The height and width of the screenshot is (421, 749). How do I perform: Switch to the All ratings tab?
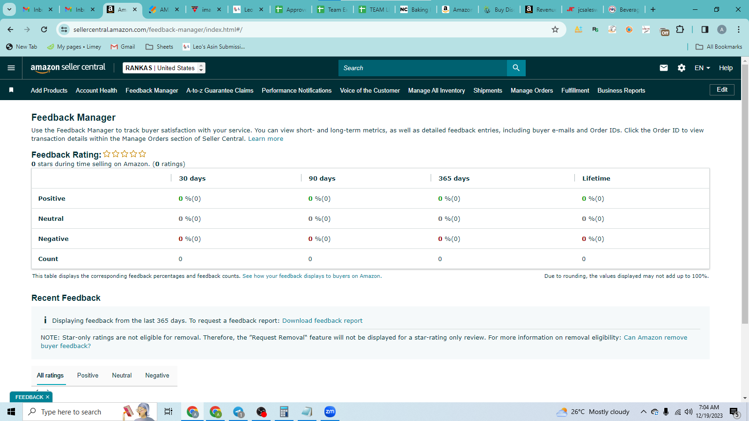pyautogui.click(x=50, y=375)
